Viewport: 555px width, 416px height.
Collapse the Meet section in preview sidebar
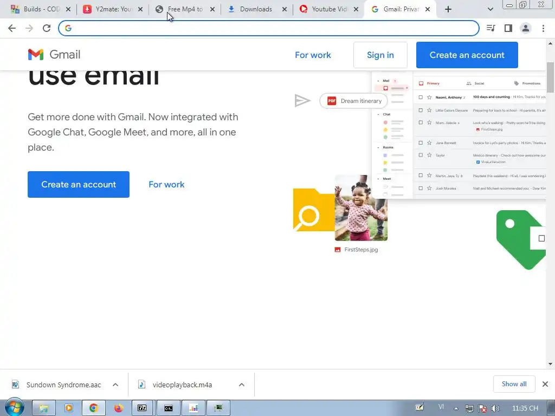(x=378, y=179)
